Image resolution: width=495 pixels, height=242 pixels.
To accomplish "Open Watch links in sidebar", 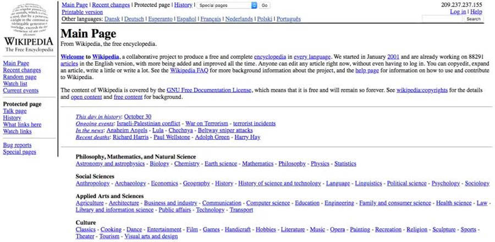I will point(17,131).
